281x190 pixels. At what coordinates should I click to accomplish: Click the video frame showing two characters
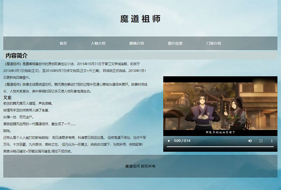click(x=220, y=106)
